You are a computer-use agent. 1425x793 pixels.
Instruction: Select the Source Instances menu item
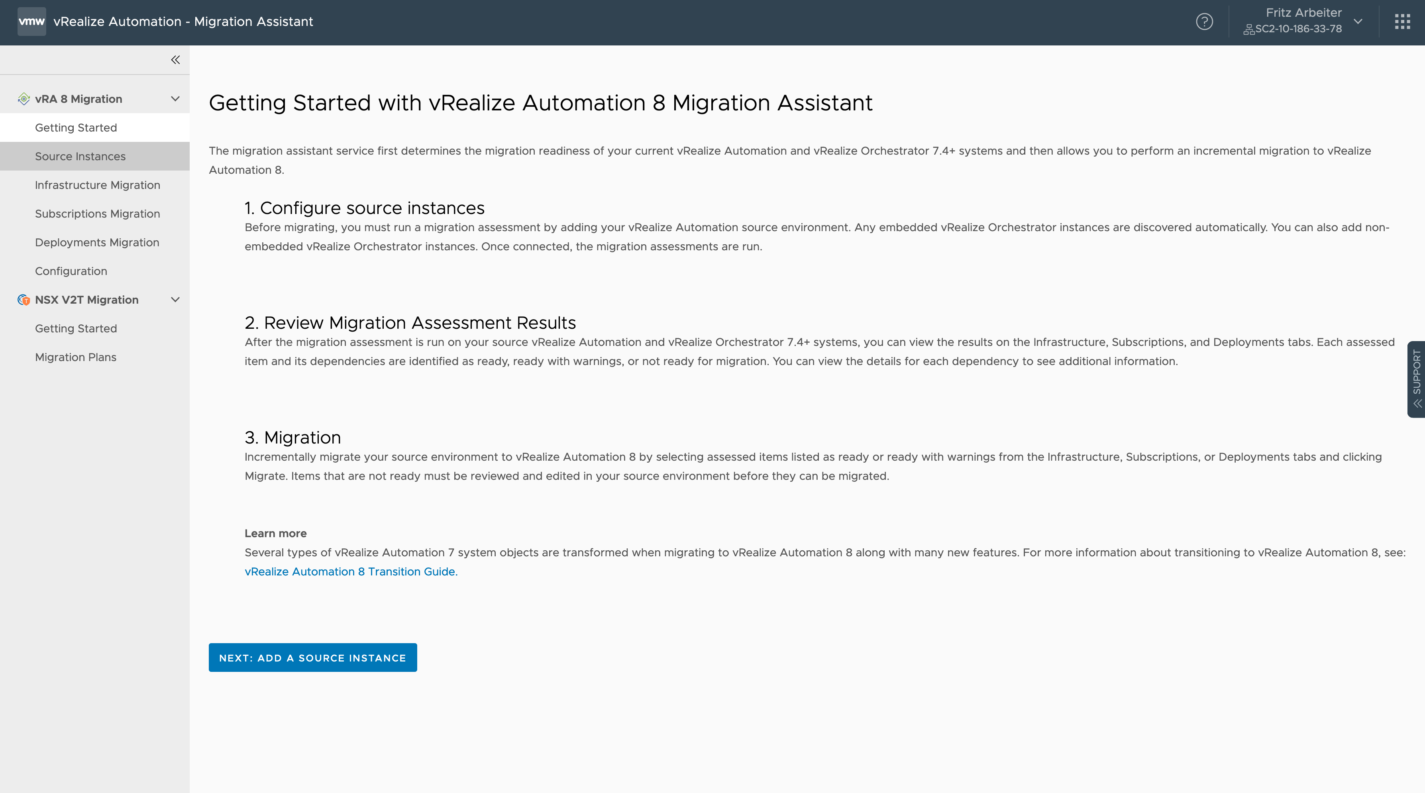tap(80, 156)
